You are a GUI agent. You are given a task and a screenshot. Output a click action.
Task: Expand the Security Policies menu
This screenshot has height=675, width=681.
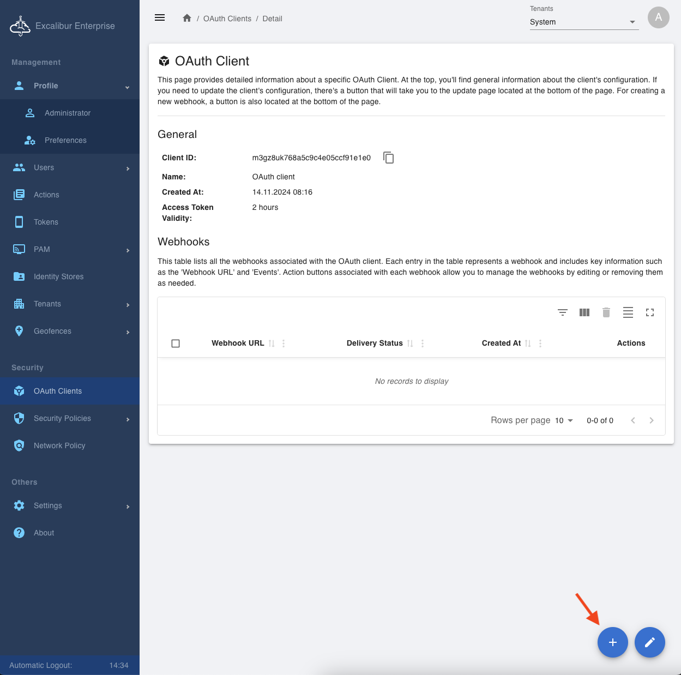(x=70, y=418)
